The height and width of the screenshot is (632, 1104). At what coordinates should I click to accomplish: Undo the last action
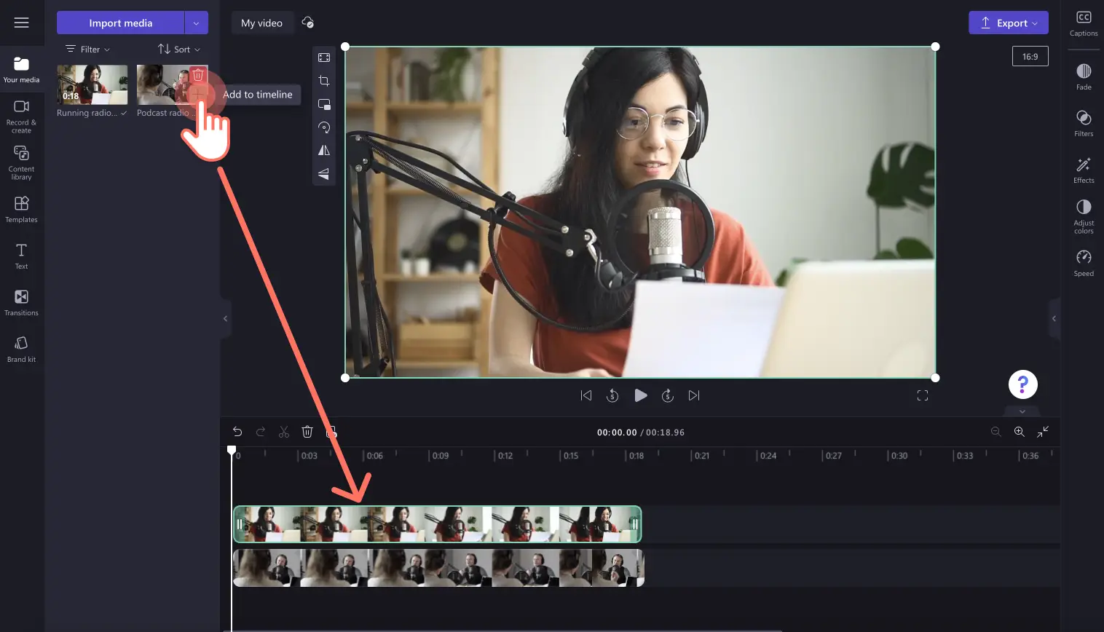(x=237, y=431)
